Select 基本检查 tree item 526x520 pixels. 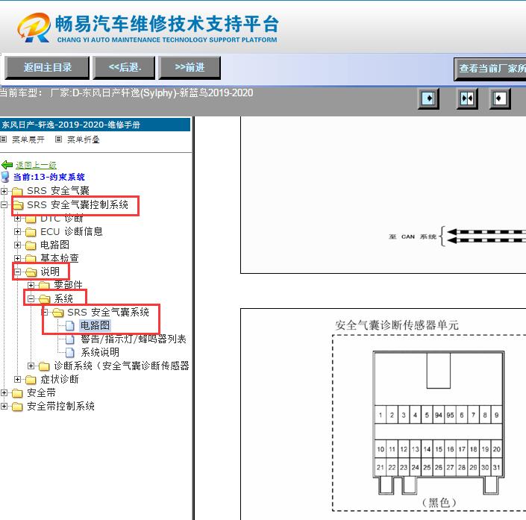[60, 258]
